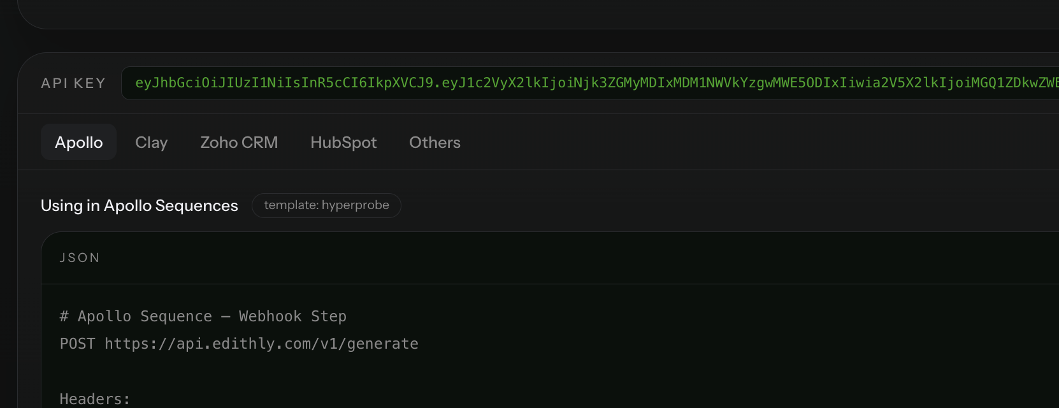Click the Headers: line in code
Screen dimensions: 1059x408
95,399
